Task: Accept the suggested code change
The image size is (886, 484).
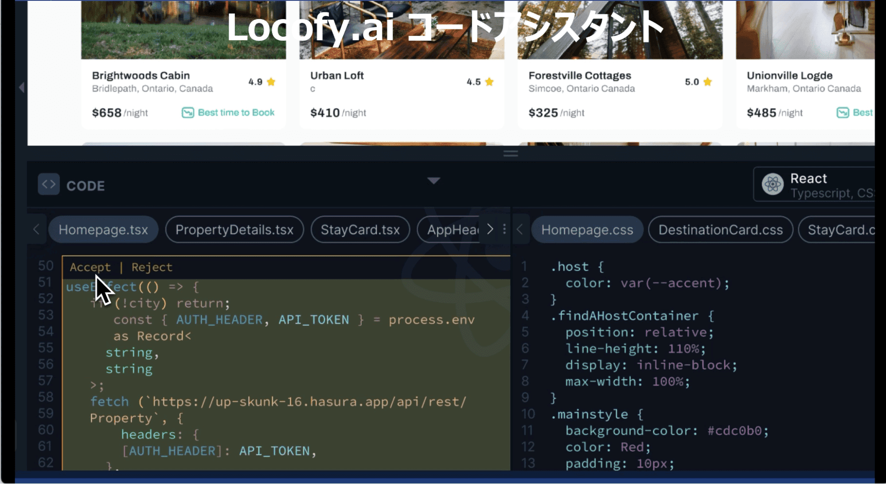Action: (x=90, y=267)
